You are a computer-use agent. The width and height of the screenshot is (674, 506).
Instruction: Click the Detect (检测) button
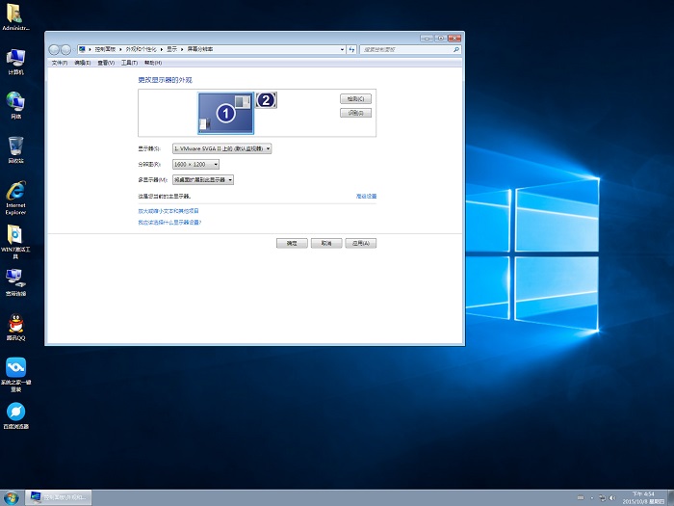[x=355, y=99]
